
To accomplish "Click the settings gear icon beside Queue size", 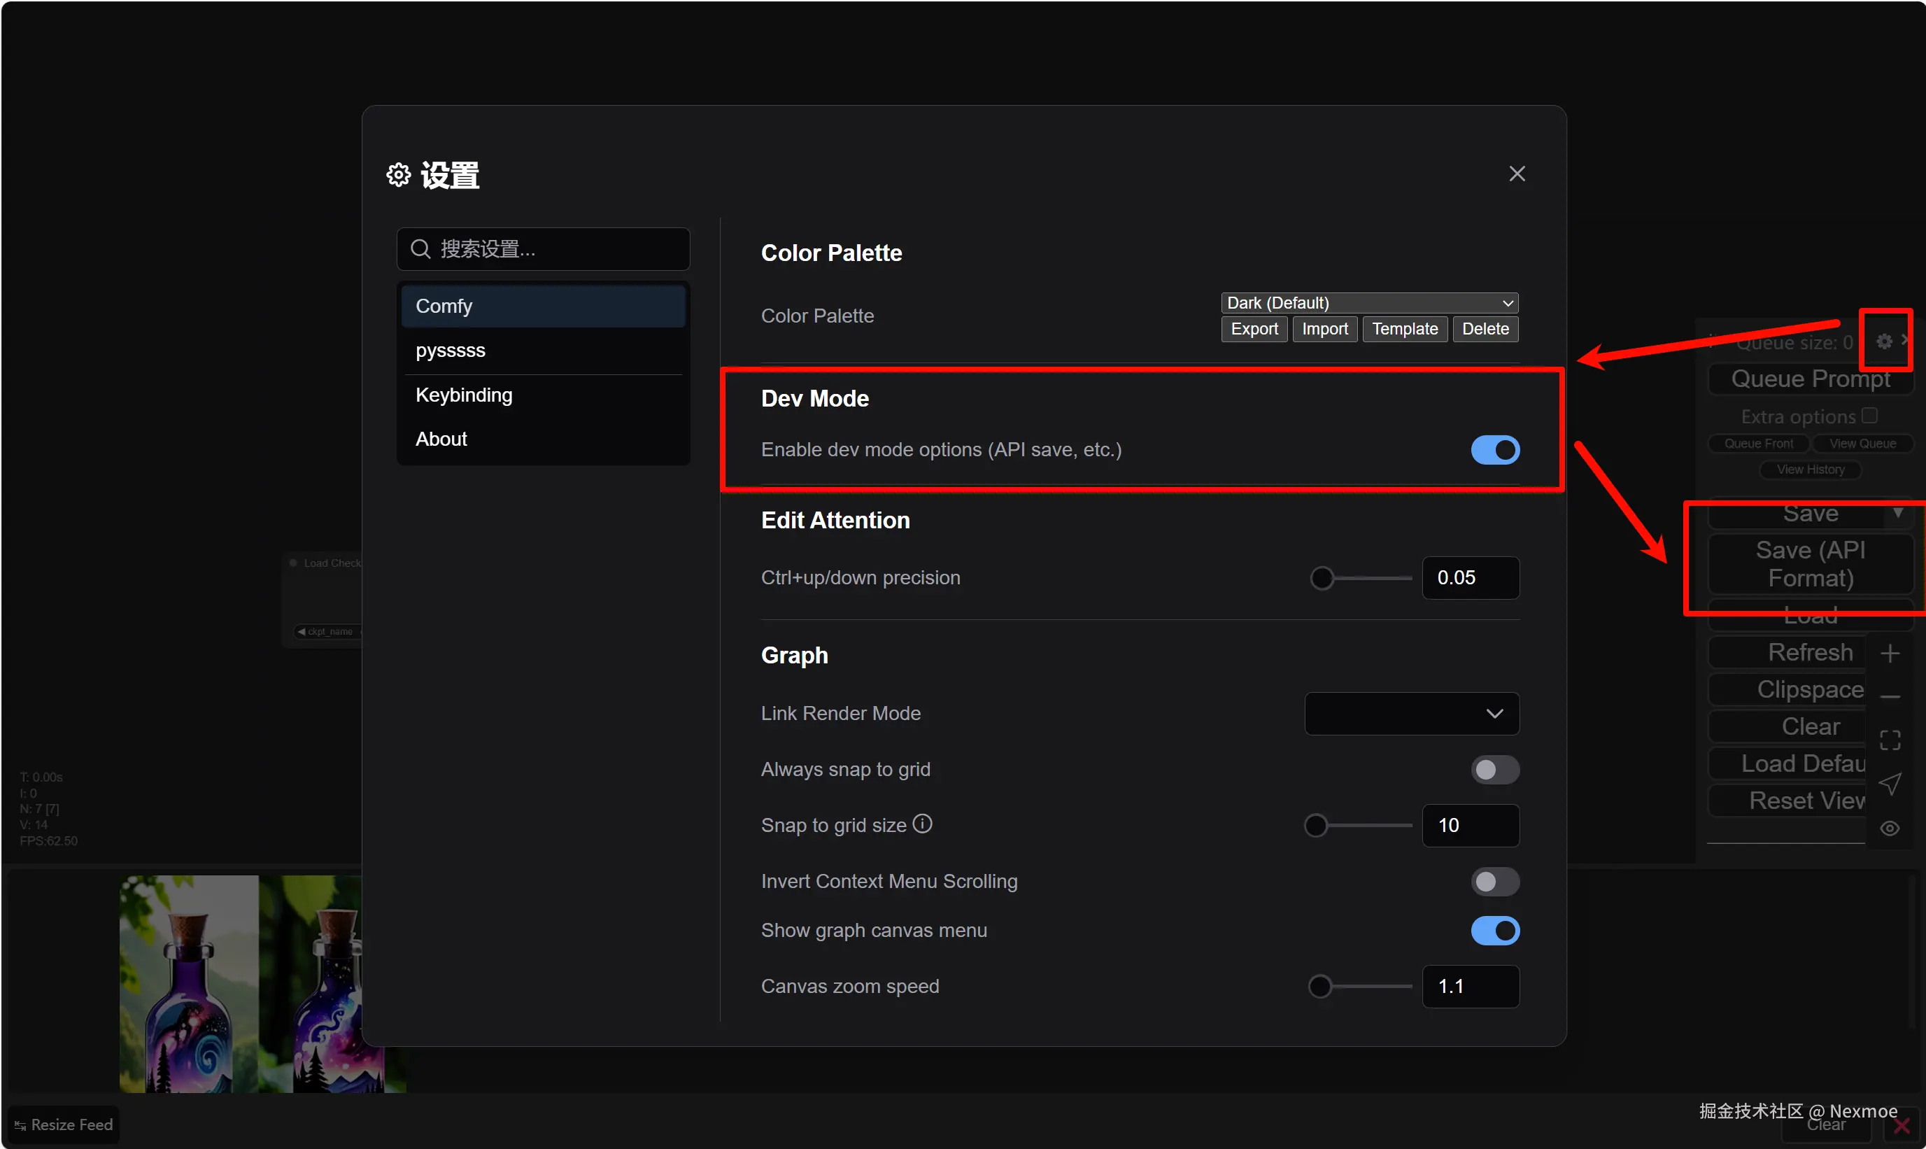I will (1883, 341).
